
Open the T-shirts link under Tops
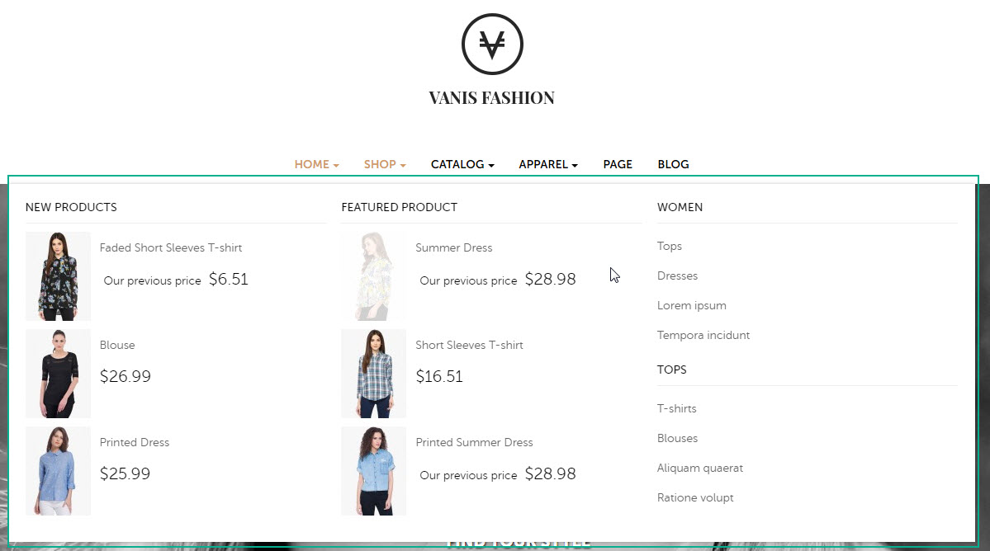click(x=677, y=408)
